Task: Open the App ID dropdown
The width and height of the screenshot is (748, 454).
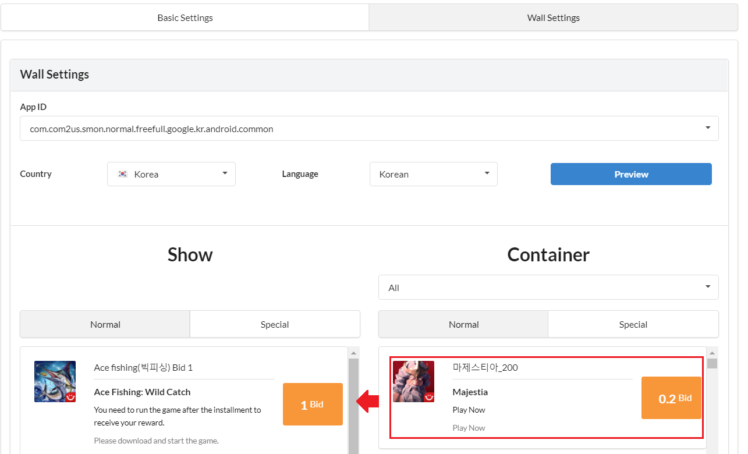Action: [x=369, y=129]
